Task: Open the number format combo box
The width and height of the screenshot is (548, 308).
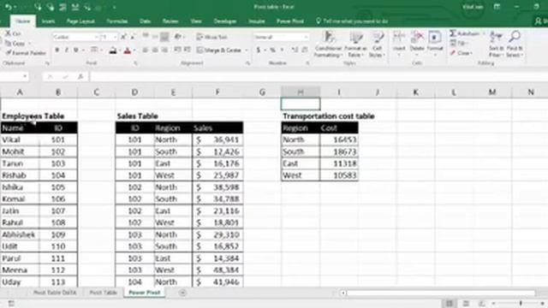Action: 281,37
